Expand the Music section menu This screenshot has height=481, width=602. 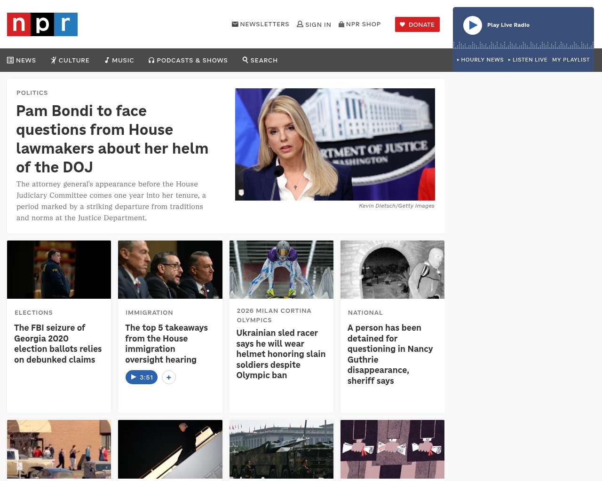pyautogui.click(x=119, y=60)
